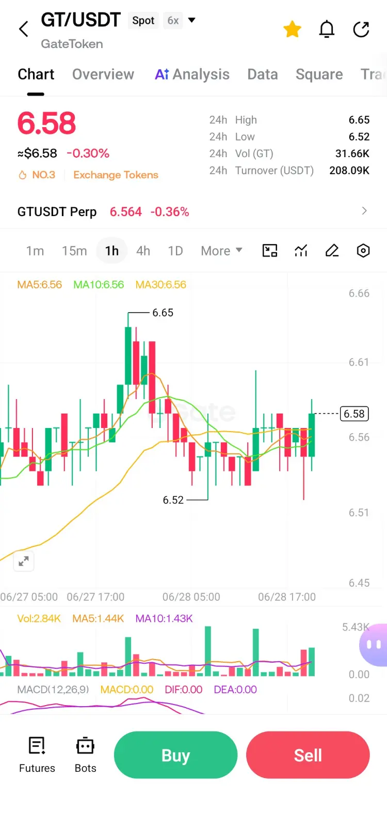Tap the 06/28 05:00 time axis label
Viewport: 387px width, 839px height.
click(x=191, y=597)
